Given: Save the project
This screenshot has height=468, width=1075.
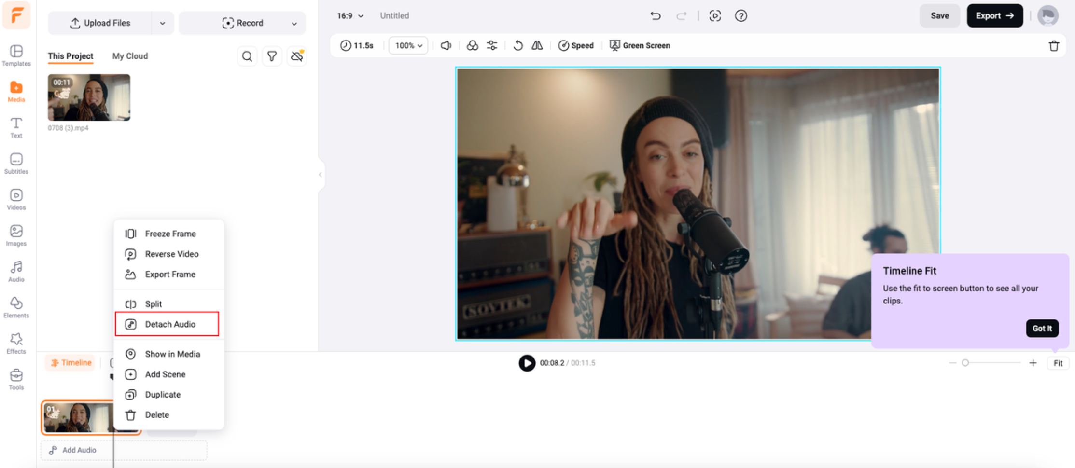Looking at the screenshot, I should (939, 16).
